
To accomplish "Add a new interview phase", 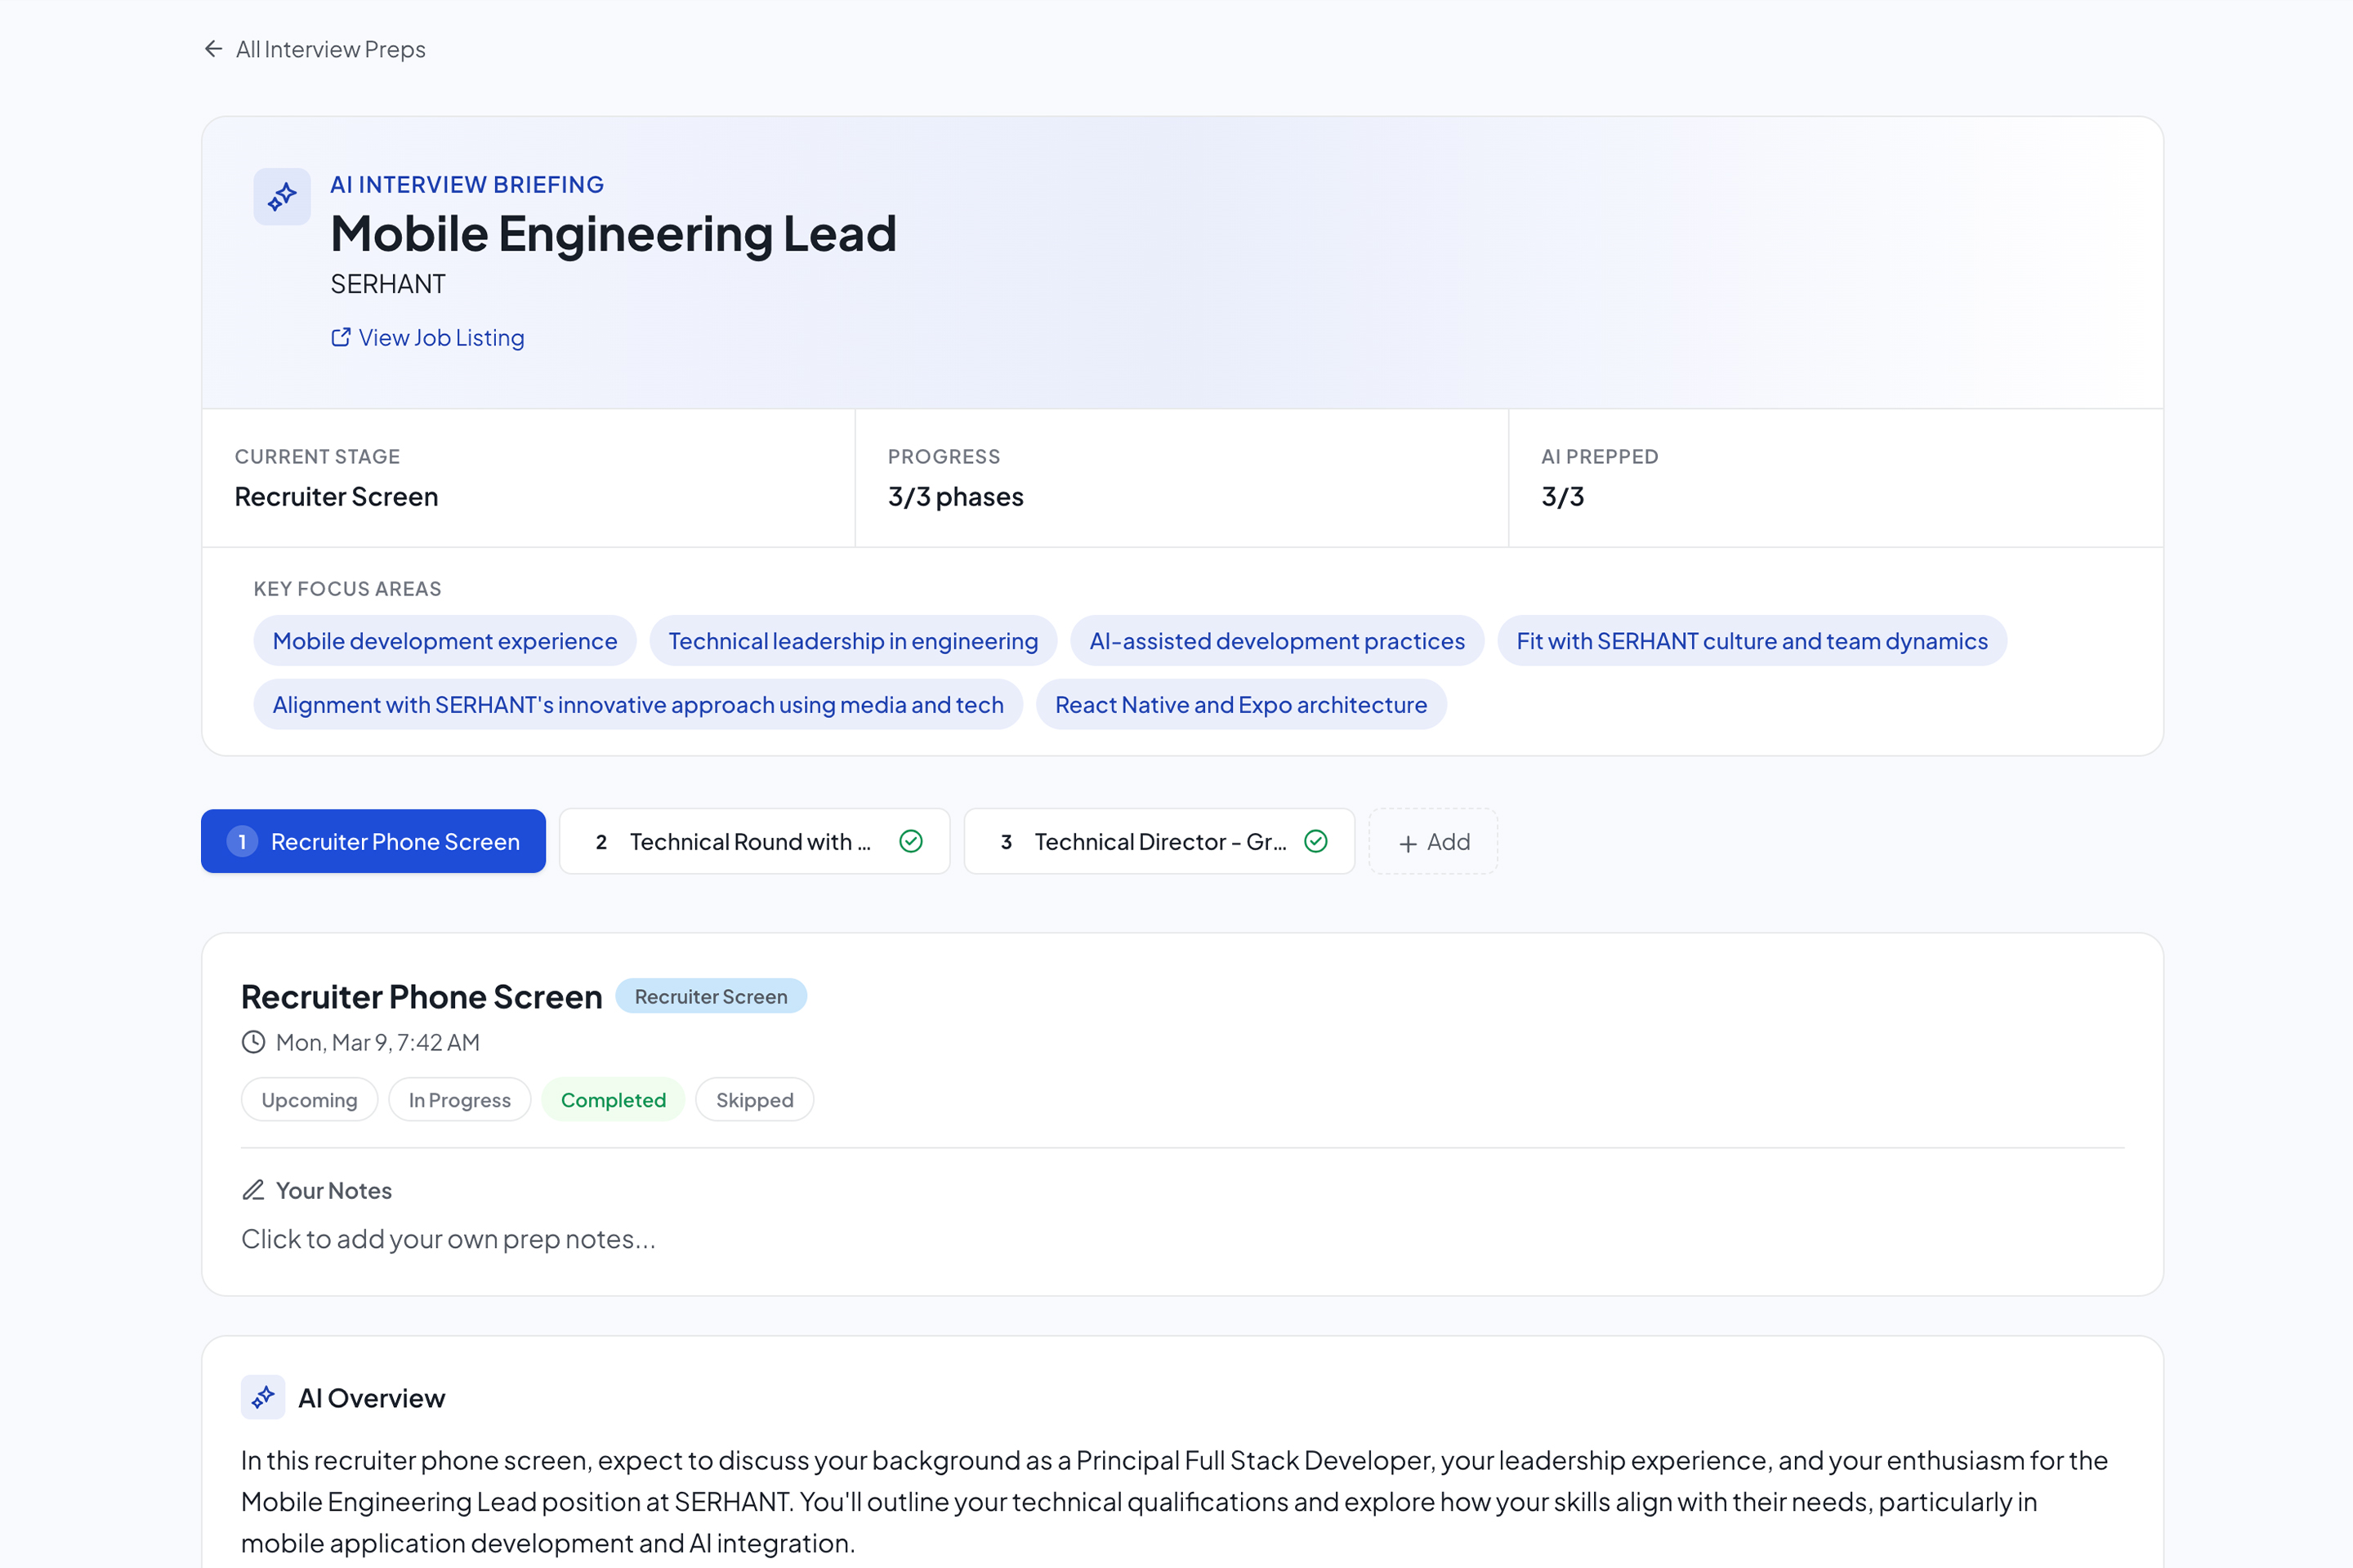I will point(1432,842).
